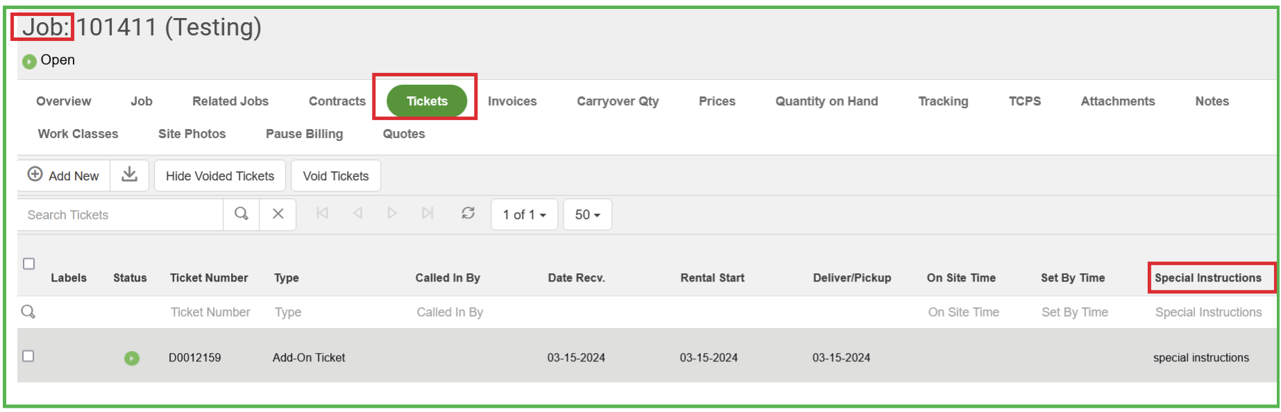Go to previous page of tickets
The image size is (1281, 412).
357,214
